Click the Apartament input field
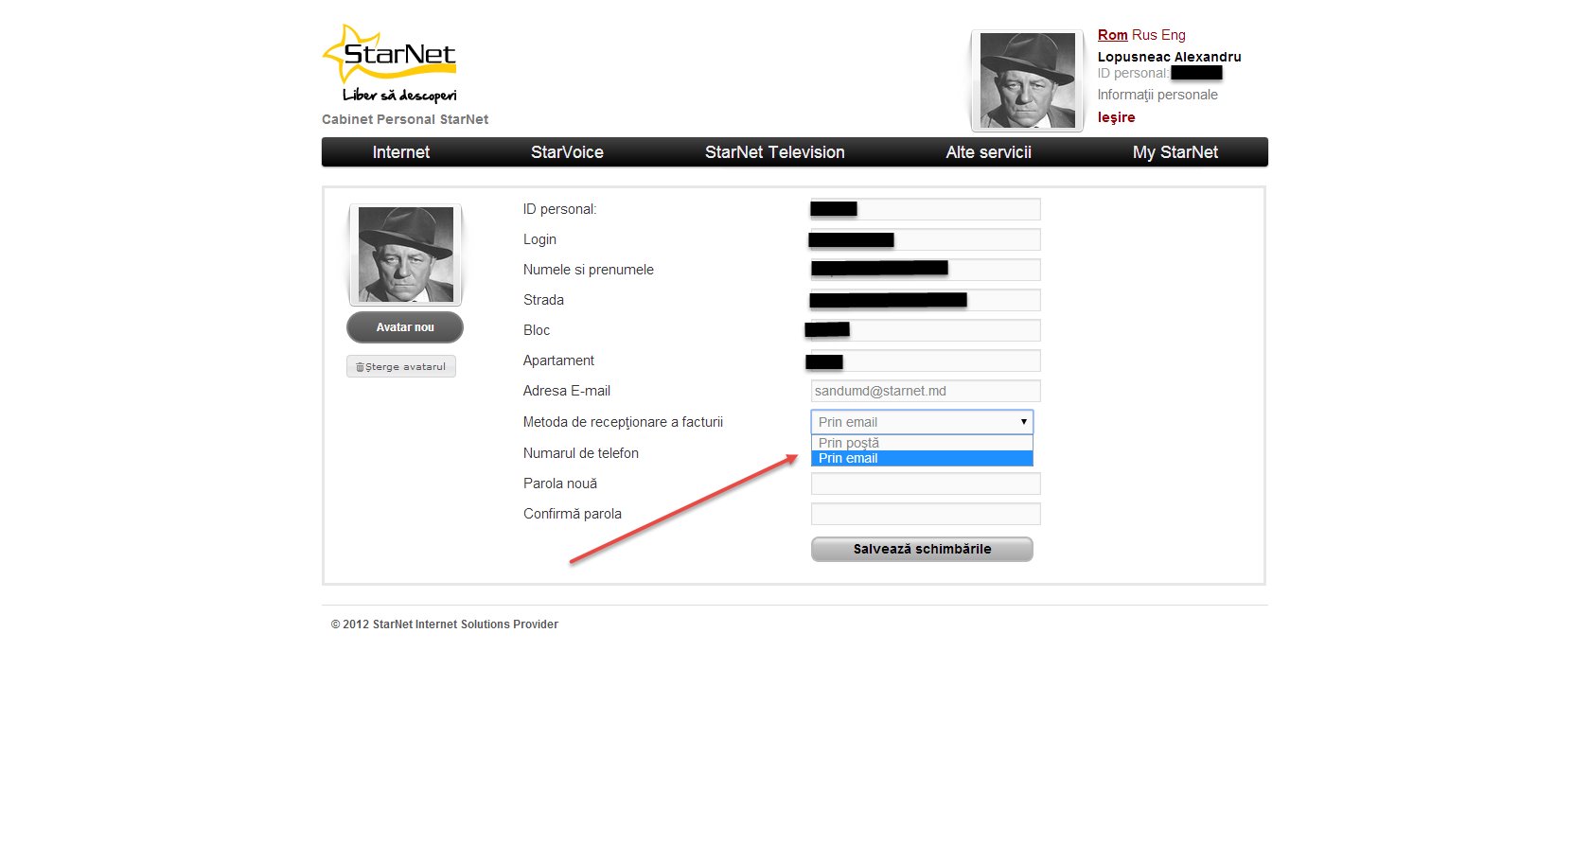The image size is (1590, 844). 926,360
